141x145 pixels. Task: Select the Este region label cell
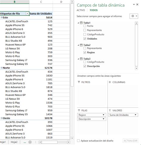click(15, 18)
